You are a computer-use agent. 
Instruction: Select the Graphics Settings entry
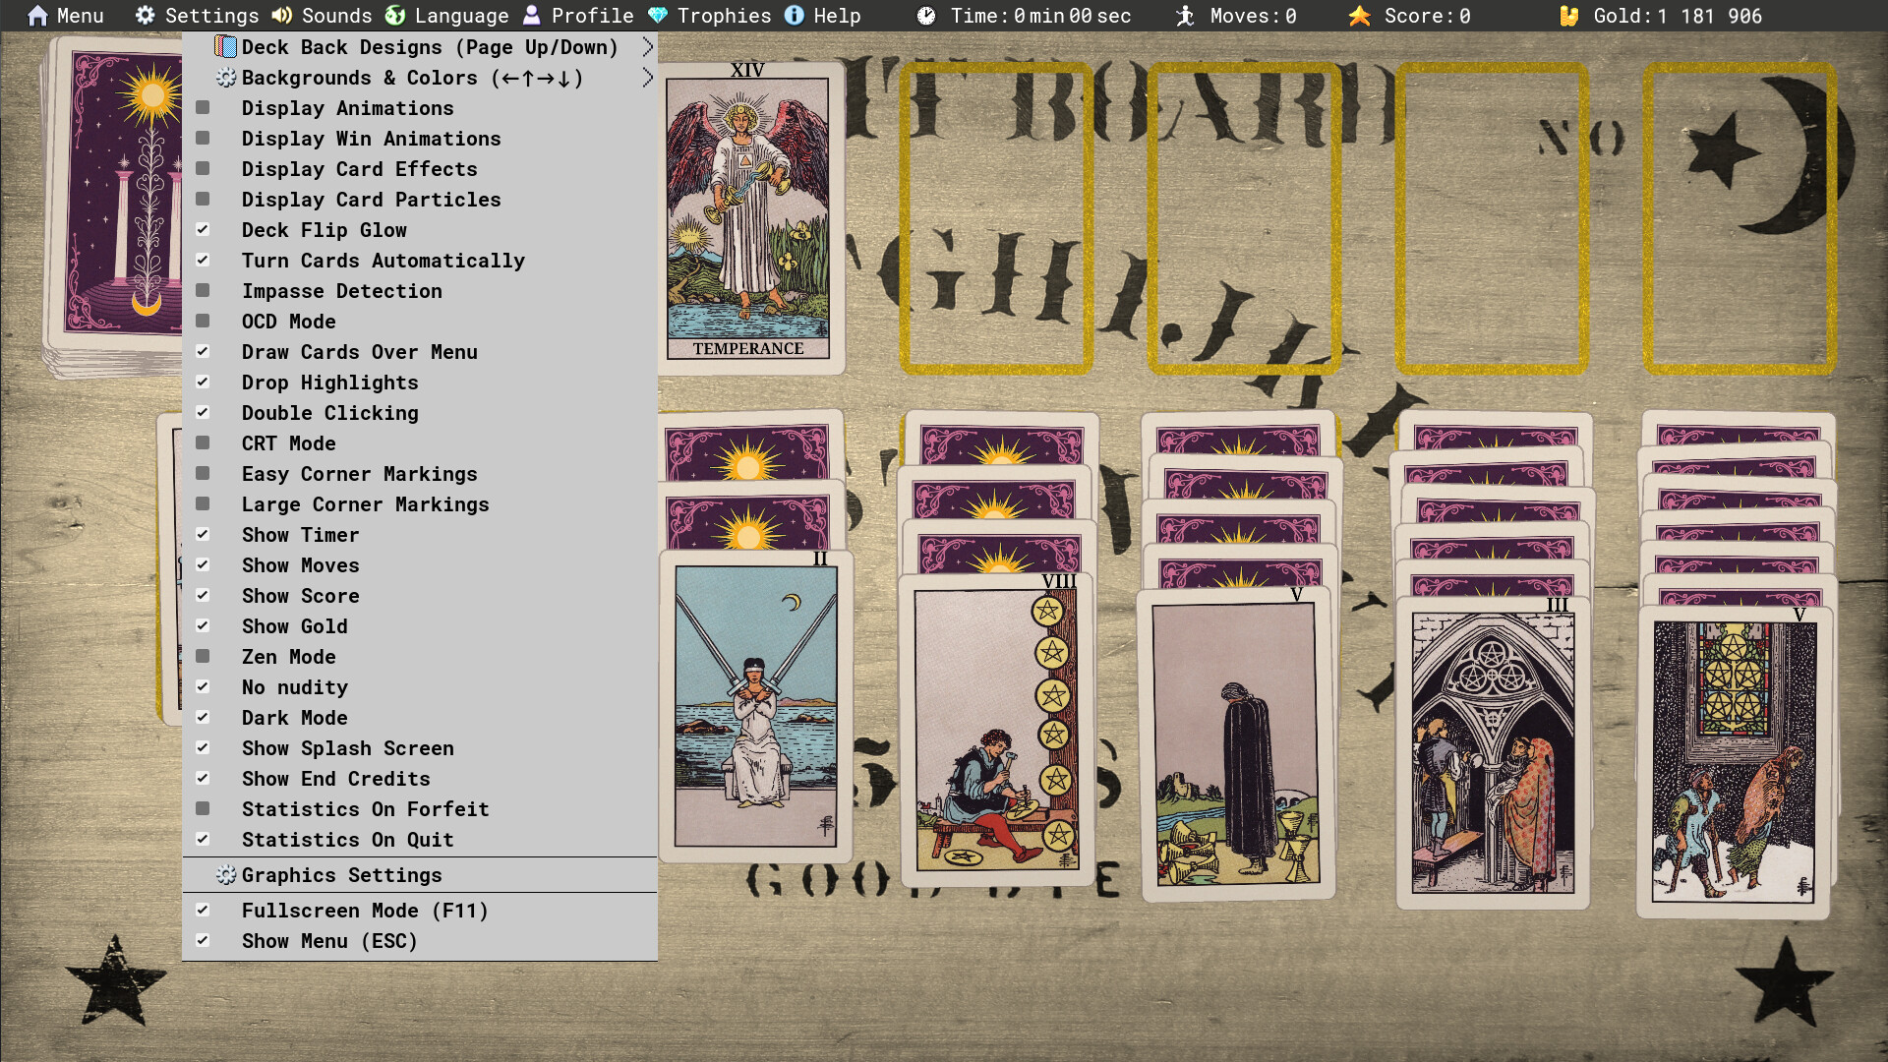click(x=342, y=875)
